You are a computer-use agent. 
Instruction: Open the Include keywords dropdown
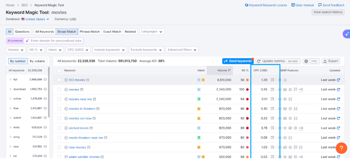click(x=110, y=50)
